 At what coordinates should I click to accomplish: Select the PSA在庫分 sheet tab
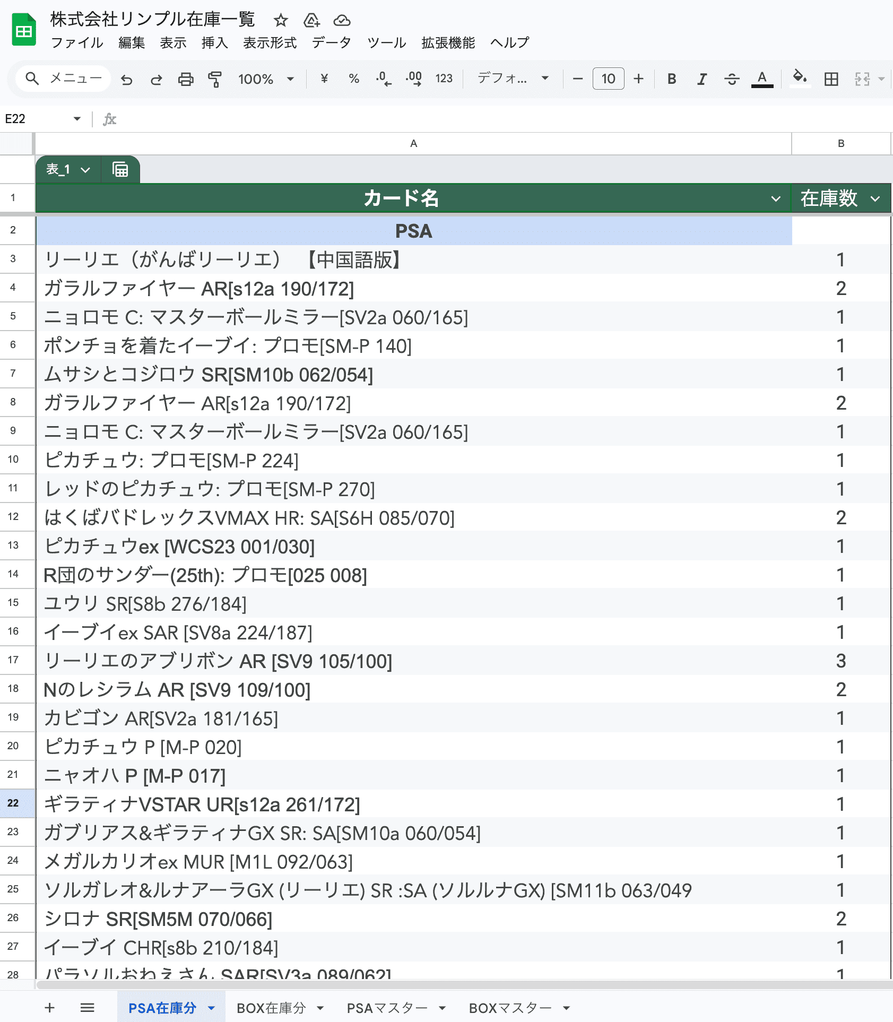tap(162, 1008)
